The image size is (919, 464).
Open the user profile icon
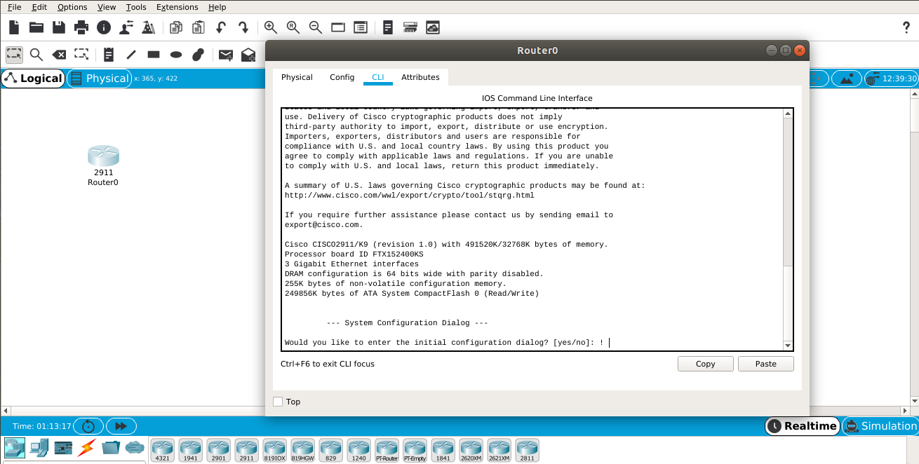(x=126, y=27)
